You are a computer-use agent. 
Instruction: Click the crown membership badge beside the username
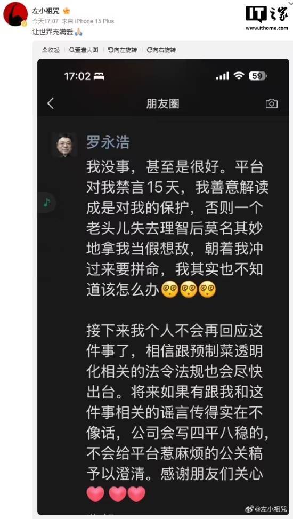click(67, 11)
